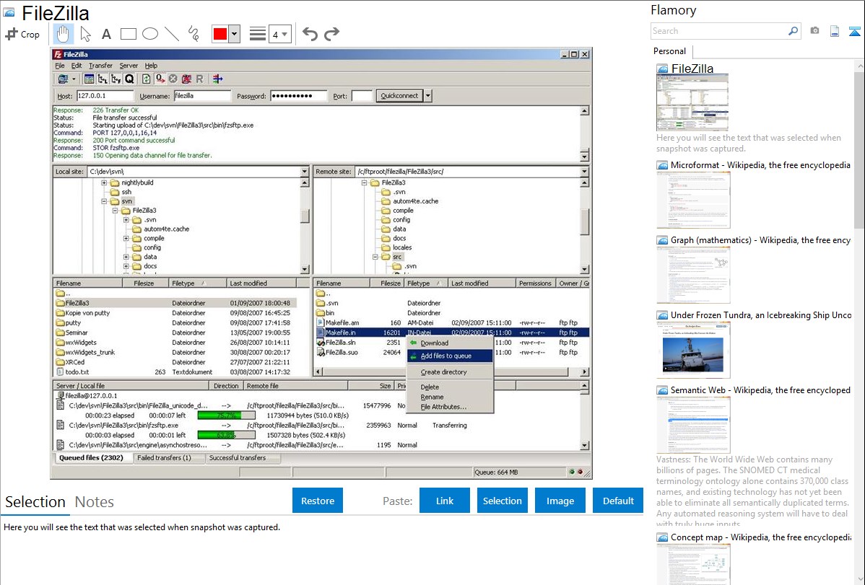865x585 pixels.
Task: Click the blue collapse-to-top triangle icon
Action: pyautogui.click(x=854, y=31)
